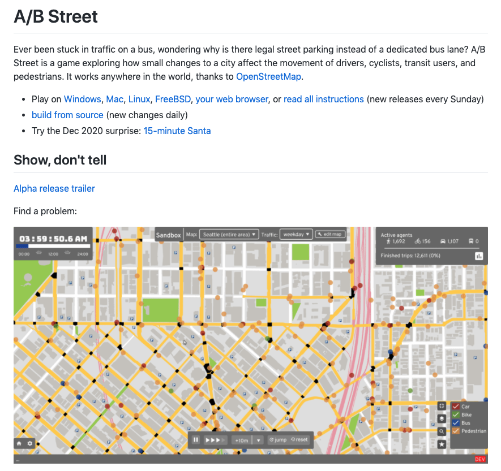Image resolution: width=501 pixels, height=471 pixels.
Task: Open the bar-chart dashboard icon in Active agents panel
Action: pos(478,256)
